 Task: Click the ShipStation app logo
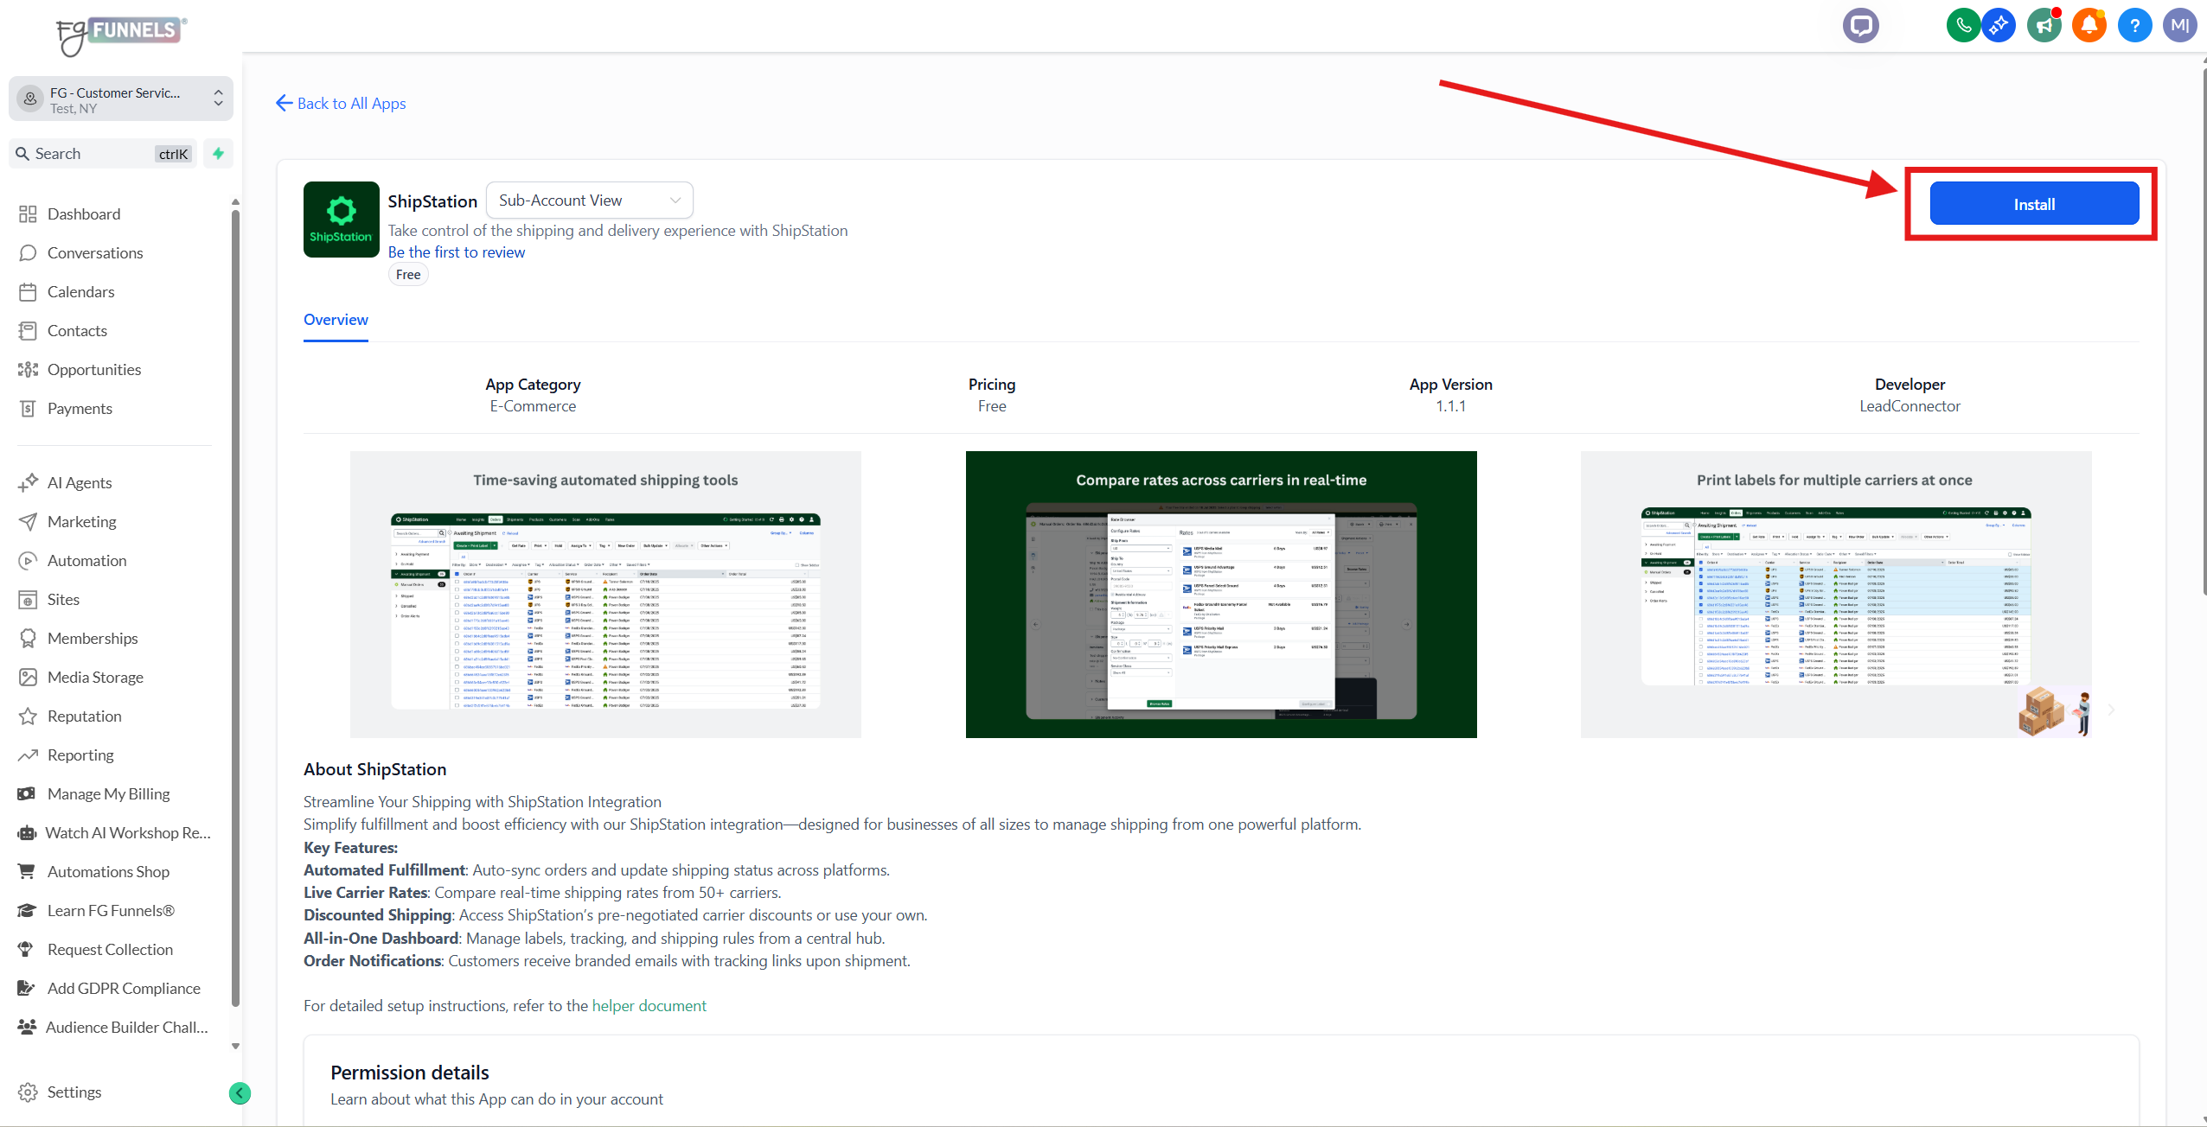pyautogui.click(x=341, y=220)
